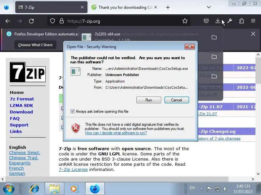Open developer tools wrench icon

pos(230,21)
